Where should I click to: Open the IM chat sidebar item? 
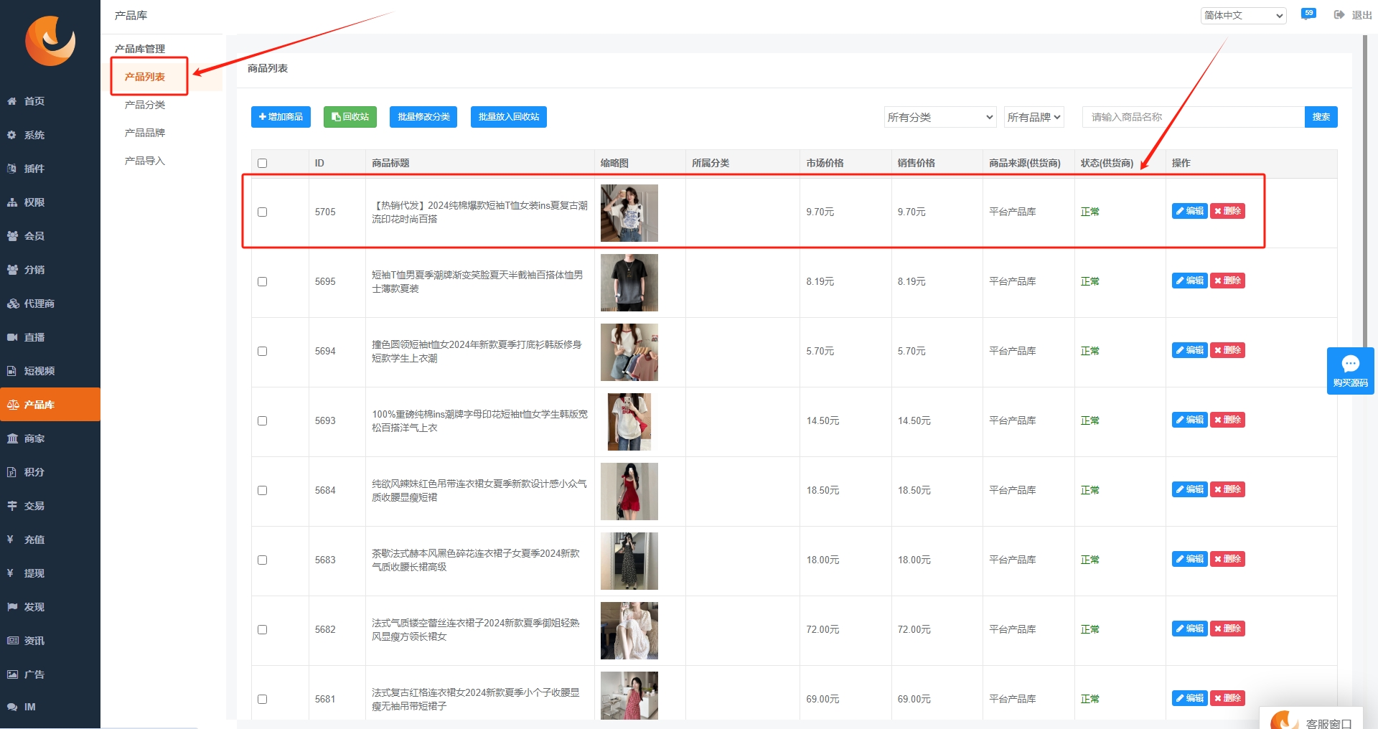click(50, 707)
